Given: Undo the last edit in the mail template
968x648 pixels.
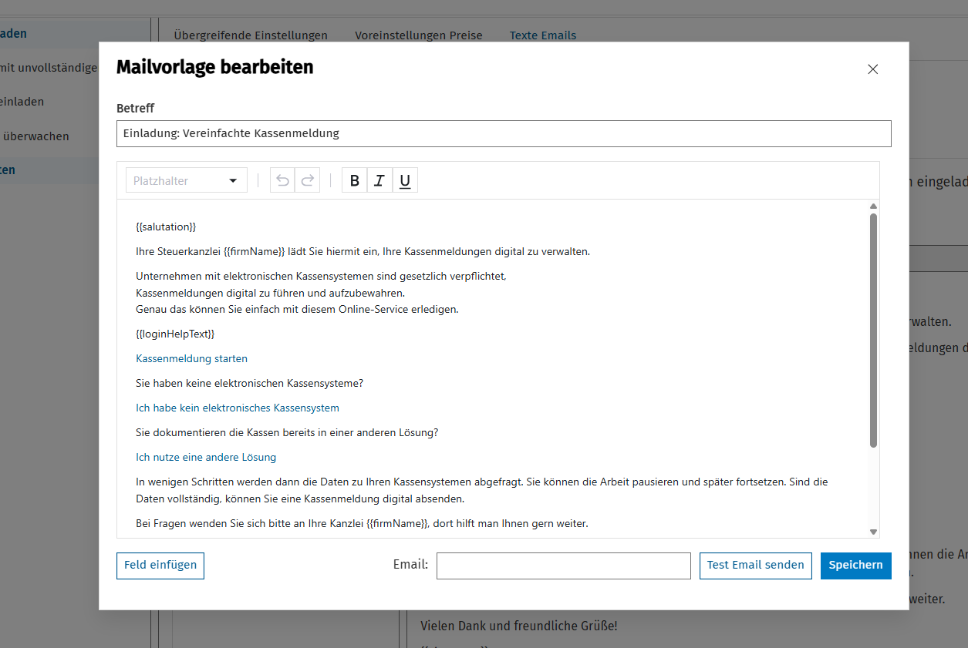Looking at the screenshot, I should tap(282, 180).
